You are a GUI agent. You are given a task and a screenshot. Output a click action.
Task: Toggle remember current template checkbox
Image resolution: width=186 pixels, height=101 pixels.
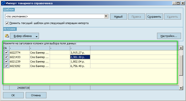coord(7,23)
